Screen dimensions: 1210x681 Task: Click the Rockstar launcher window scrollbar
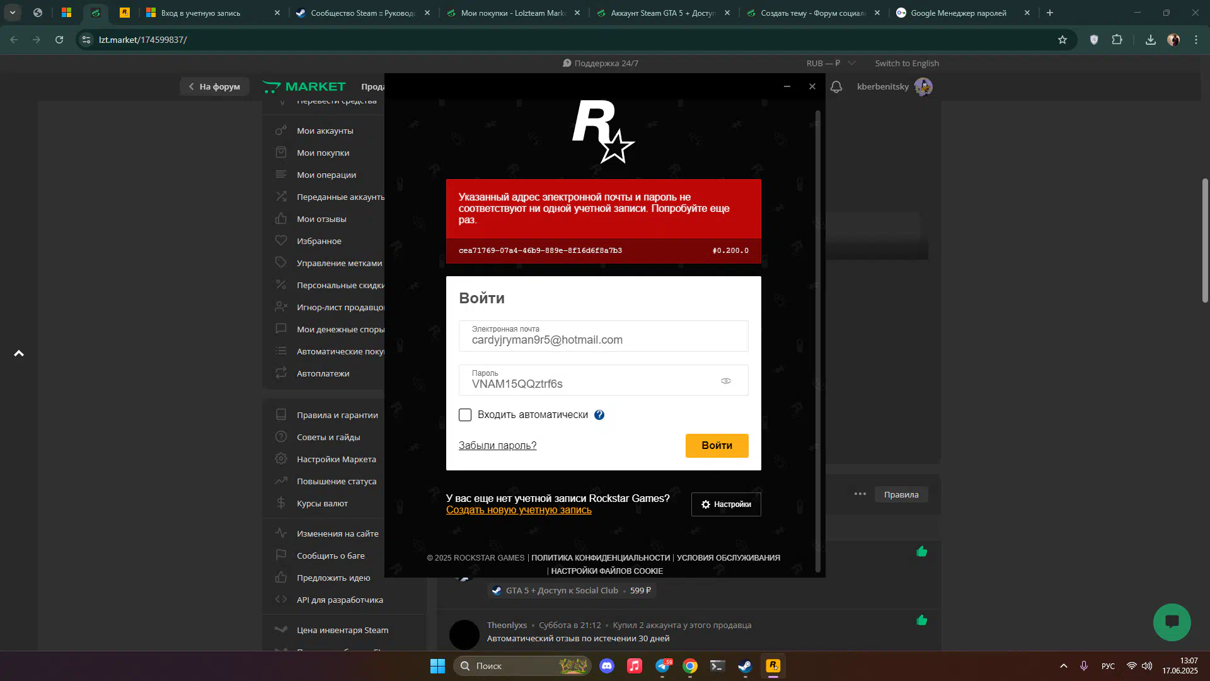[818, 340]
